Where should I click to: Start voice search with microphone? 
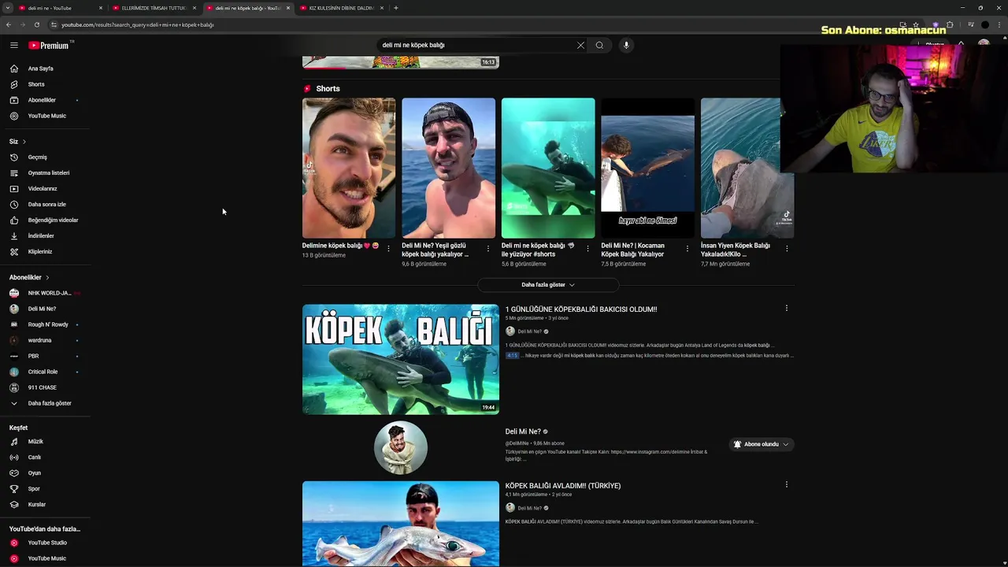click(x=626, y=45)
